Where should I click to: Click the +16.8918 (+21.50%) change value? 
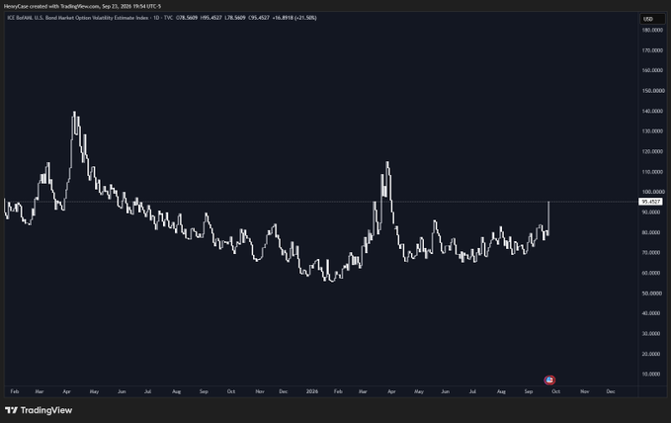tap(294, 18)
